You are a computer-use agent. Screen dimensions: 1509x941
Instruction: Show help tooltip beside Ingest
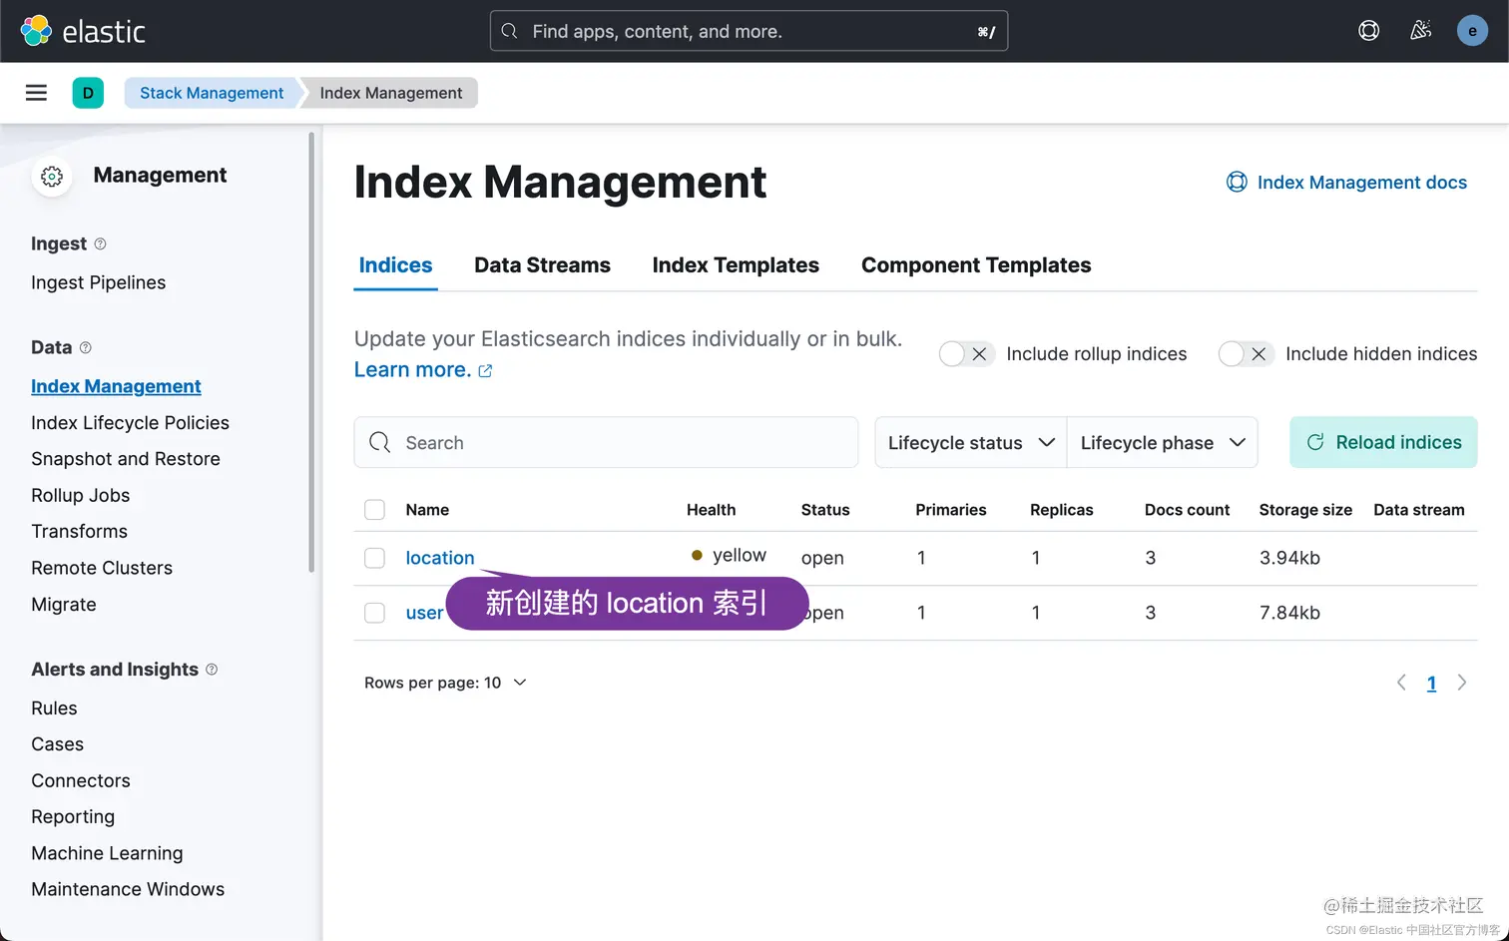coord(100,243)
